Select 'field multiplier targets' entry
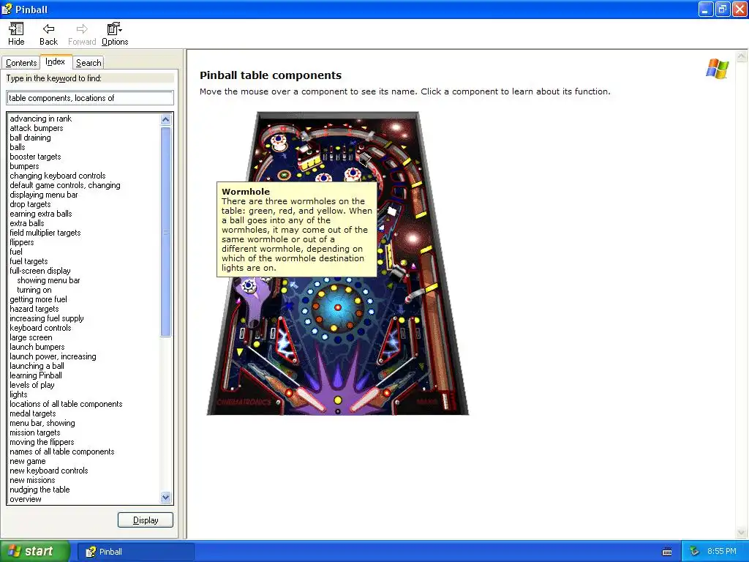 [x=45, y=233]
